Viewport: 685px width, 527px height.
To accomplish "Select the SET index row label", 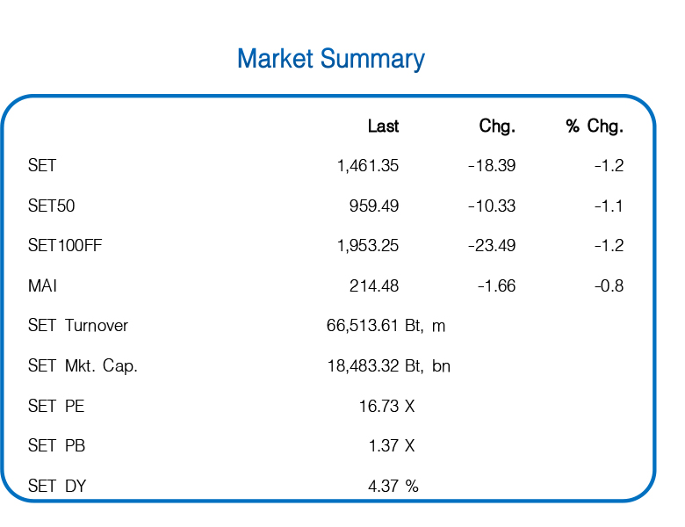I will tap(42, 166).
